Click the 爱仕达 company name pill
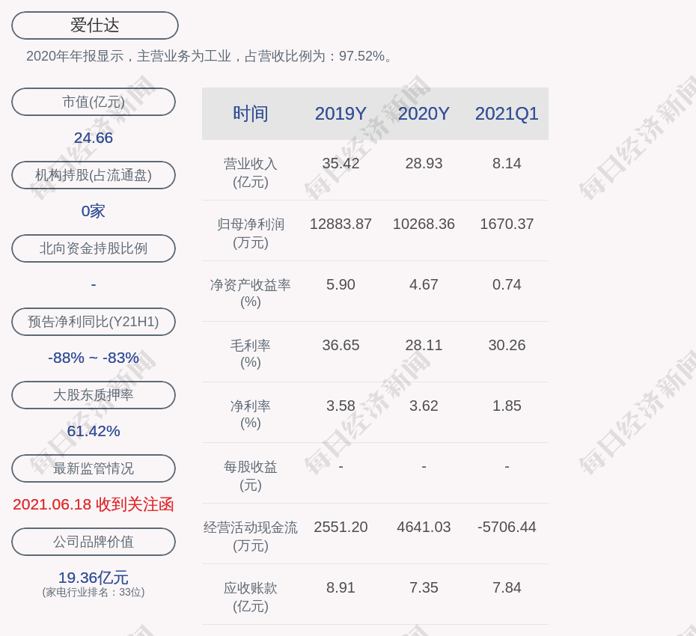 [x=95, y=25]
